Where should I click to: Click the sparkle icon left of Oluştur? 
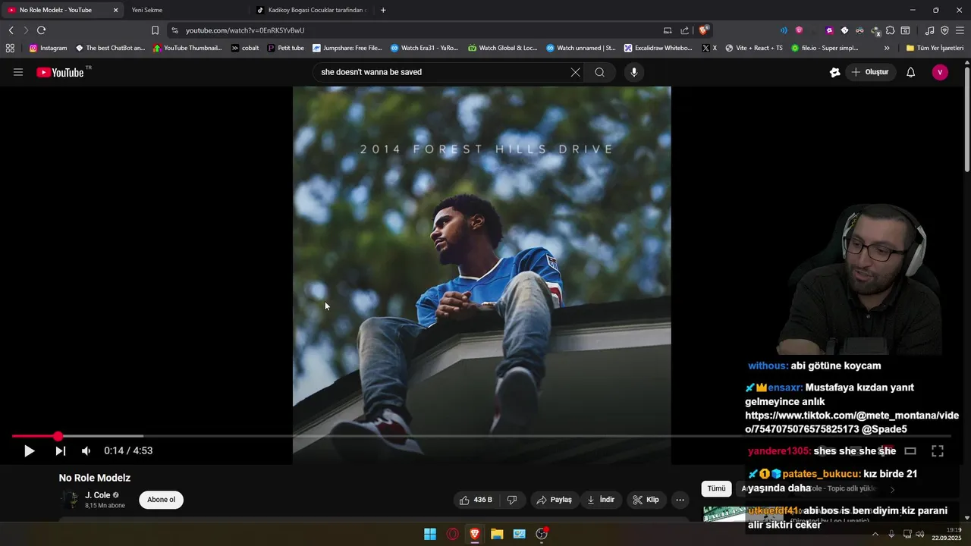pyautogui.click(x=834, y=72)
